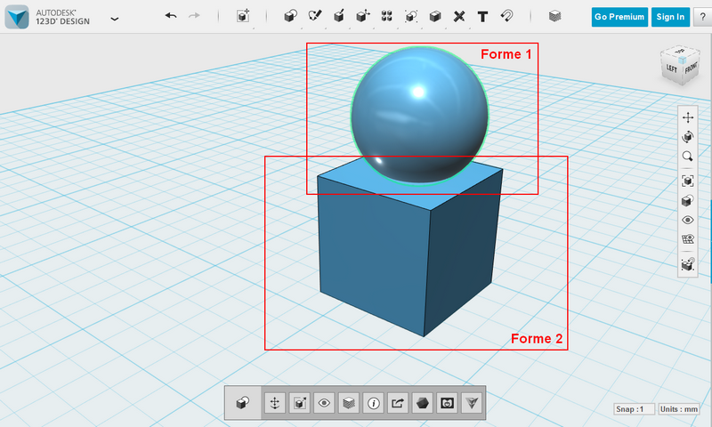Screen dimensions: 712x427
Task: Select the Measure tool
Action: [x=459, y=17]
